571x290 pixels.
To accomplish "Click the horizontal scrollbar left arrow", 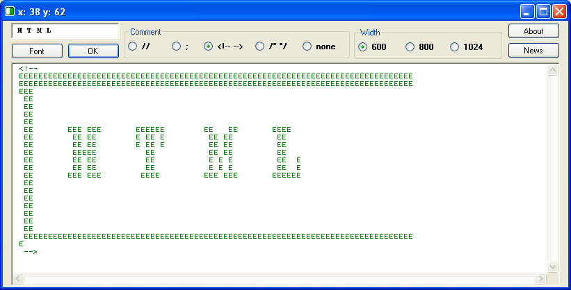I will (x=18, y=279).
